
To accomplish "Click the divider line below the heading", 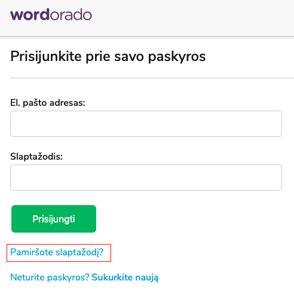I will click(x=152, y=78).
